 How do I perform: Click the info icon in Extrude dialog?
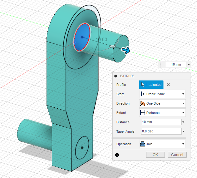click(x=117, y=155)
